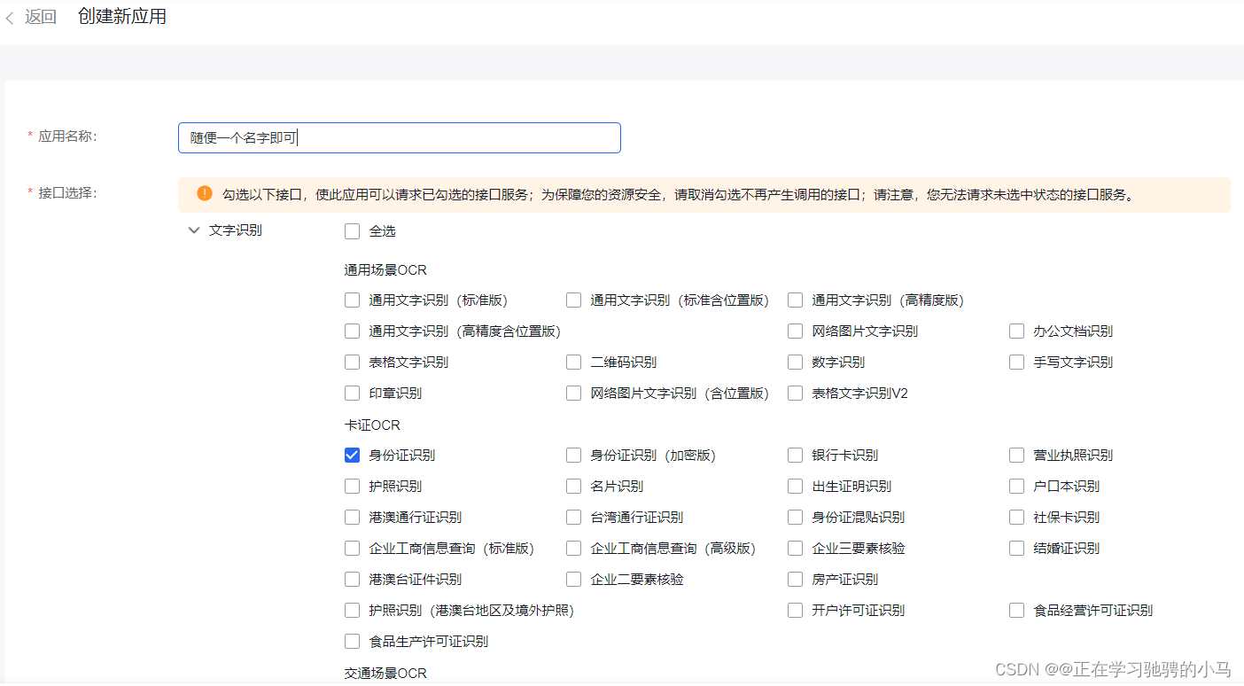
Task: Select the 企业三要素核验 checkbox
Action: pyautogui.click(x=795, y=549)
